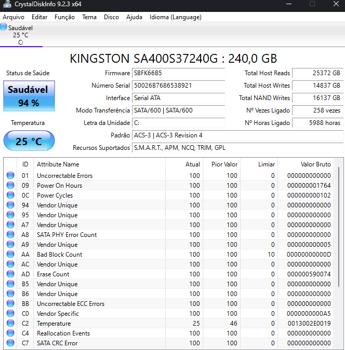Click Total NAND Writes value 16137 GB

(317, 98)
